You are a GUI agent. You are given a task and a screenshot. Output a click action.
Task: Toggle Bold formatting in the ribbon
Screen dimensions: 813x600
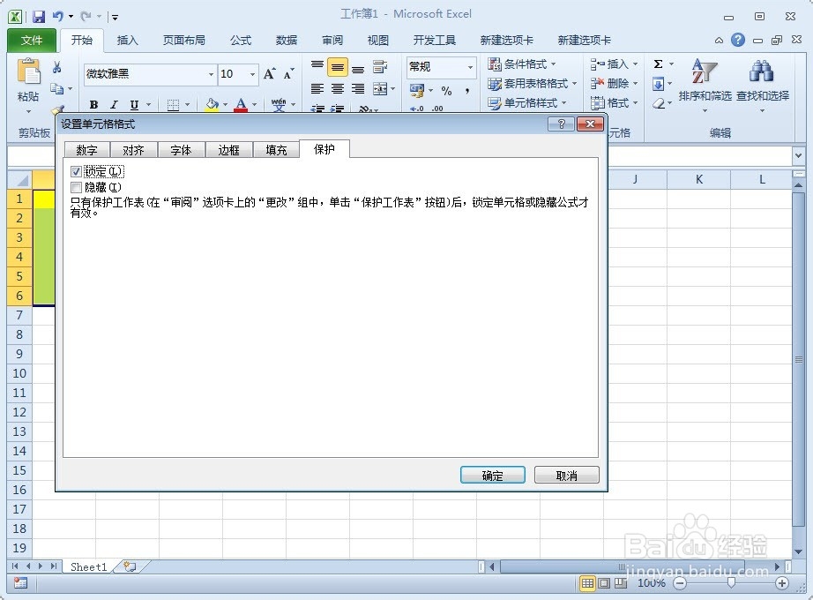[x=93, y=105]
